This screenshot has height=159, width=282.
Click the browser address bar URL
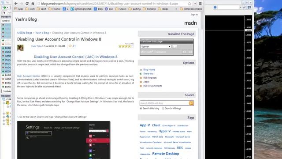tap(110, 4)
